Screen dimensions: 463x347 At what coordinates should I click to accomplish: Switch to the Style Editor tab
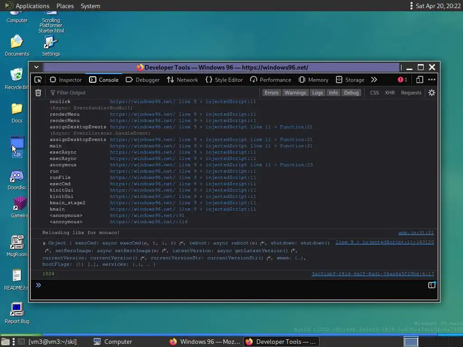click(224, 80)
